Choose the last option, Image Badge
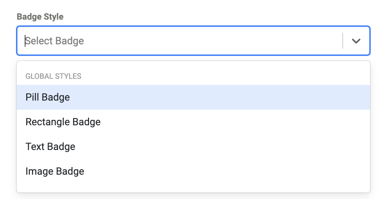Viewport: 378px width, 199px height. [x=55, y=171]
